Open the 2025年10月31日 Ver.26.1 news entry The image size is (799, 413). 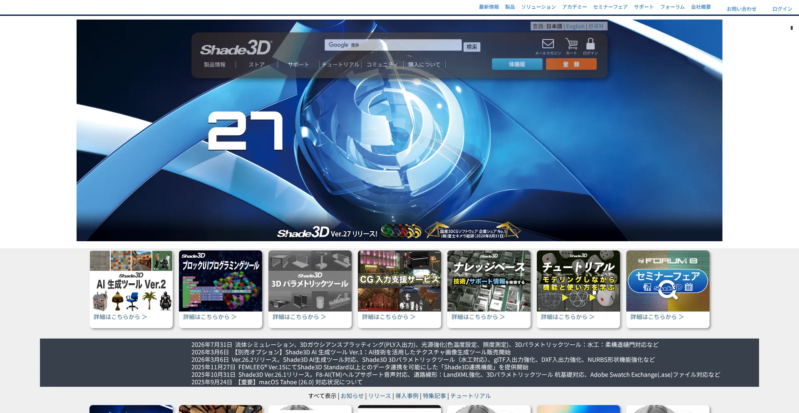(x=456, y=375)
